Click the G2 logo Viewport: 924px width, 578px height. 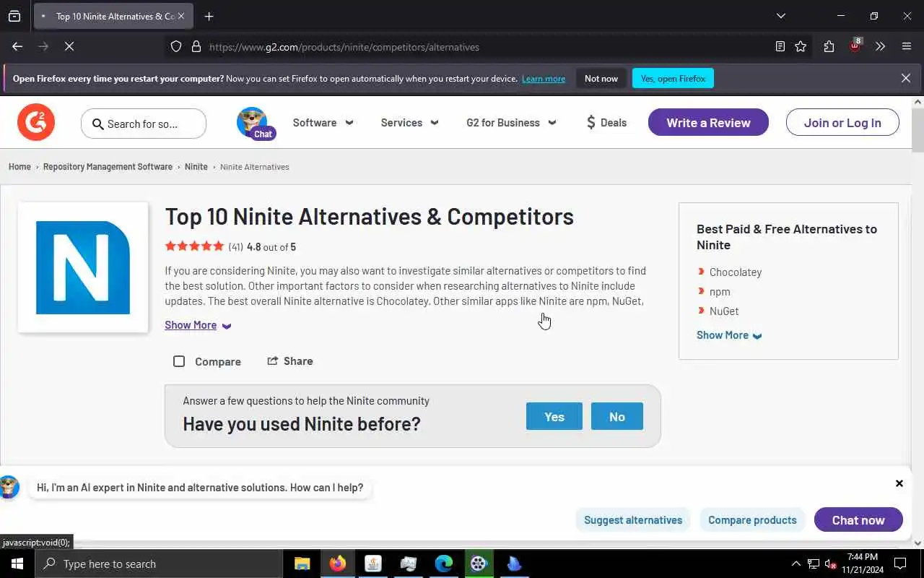click(36, 122)
